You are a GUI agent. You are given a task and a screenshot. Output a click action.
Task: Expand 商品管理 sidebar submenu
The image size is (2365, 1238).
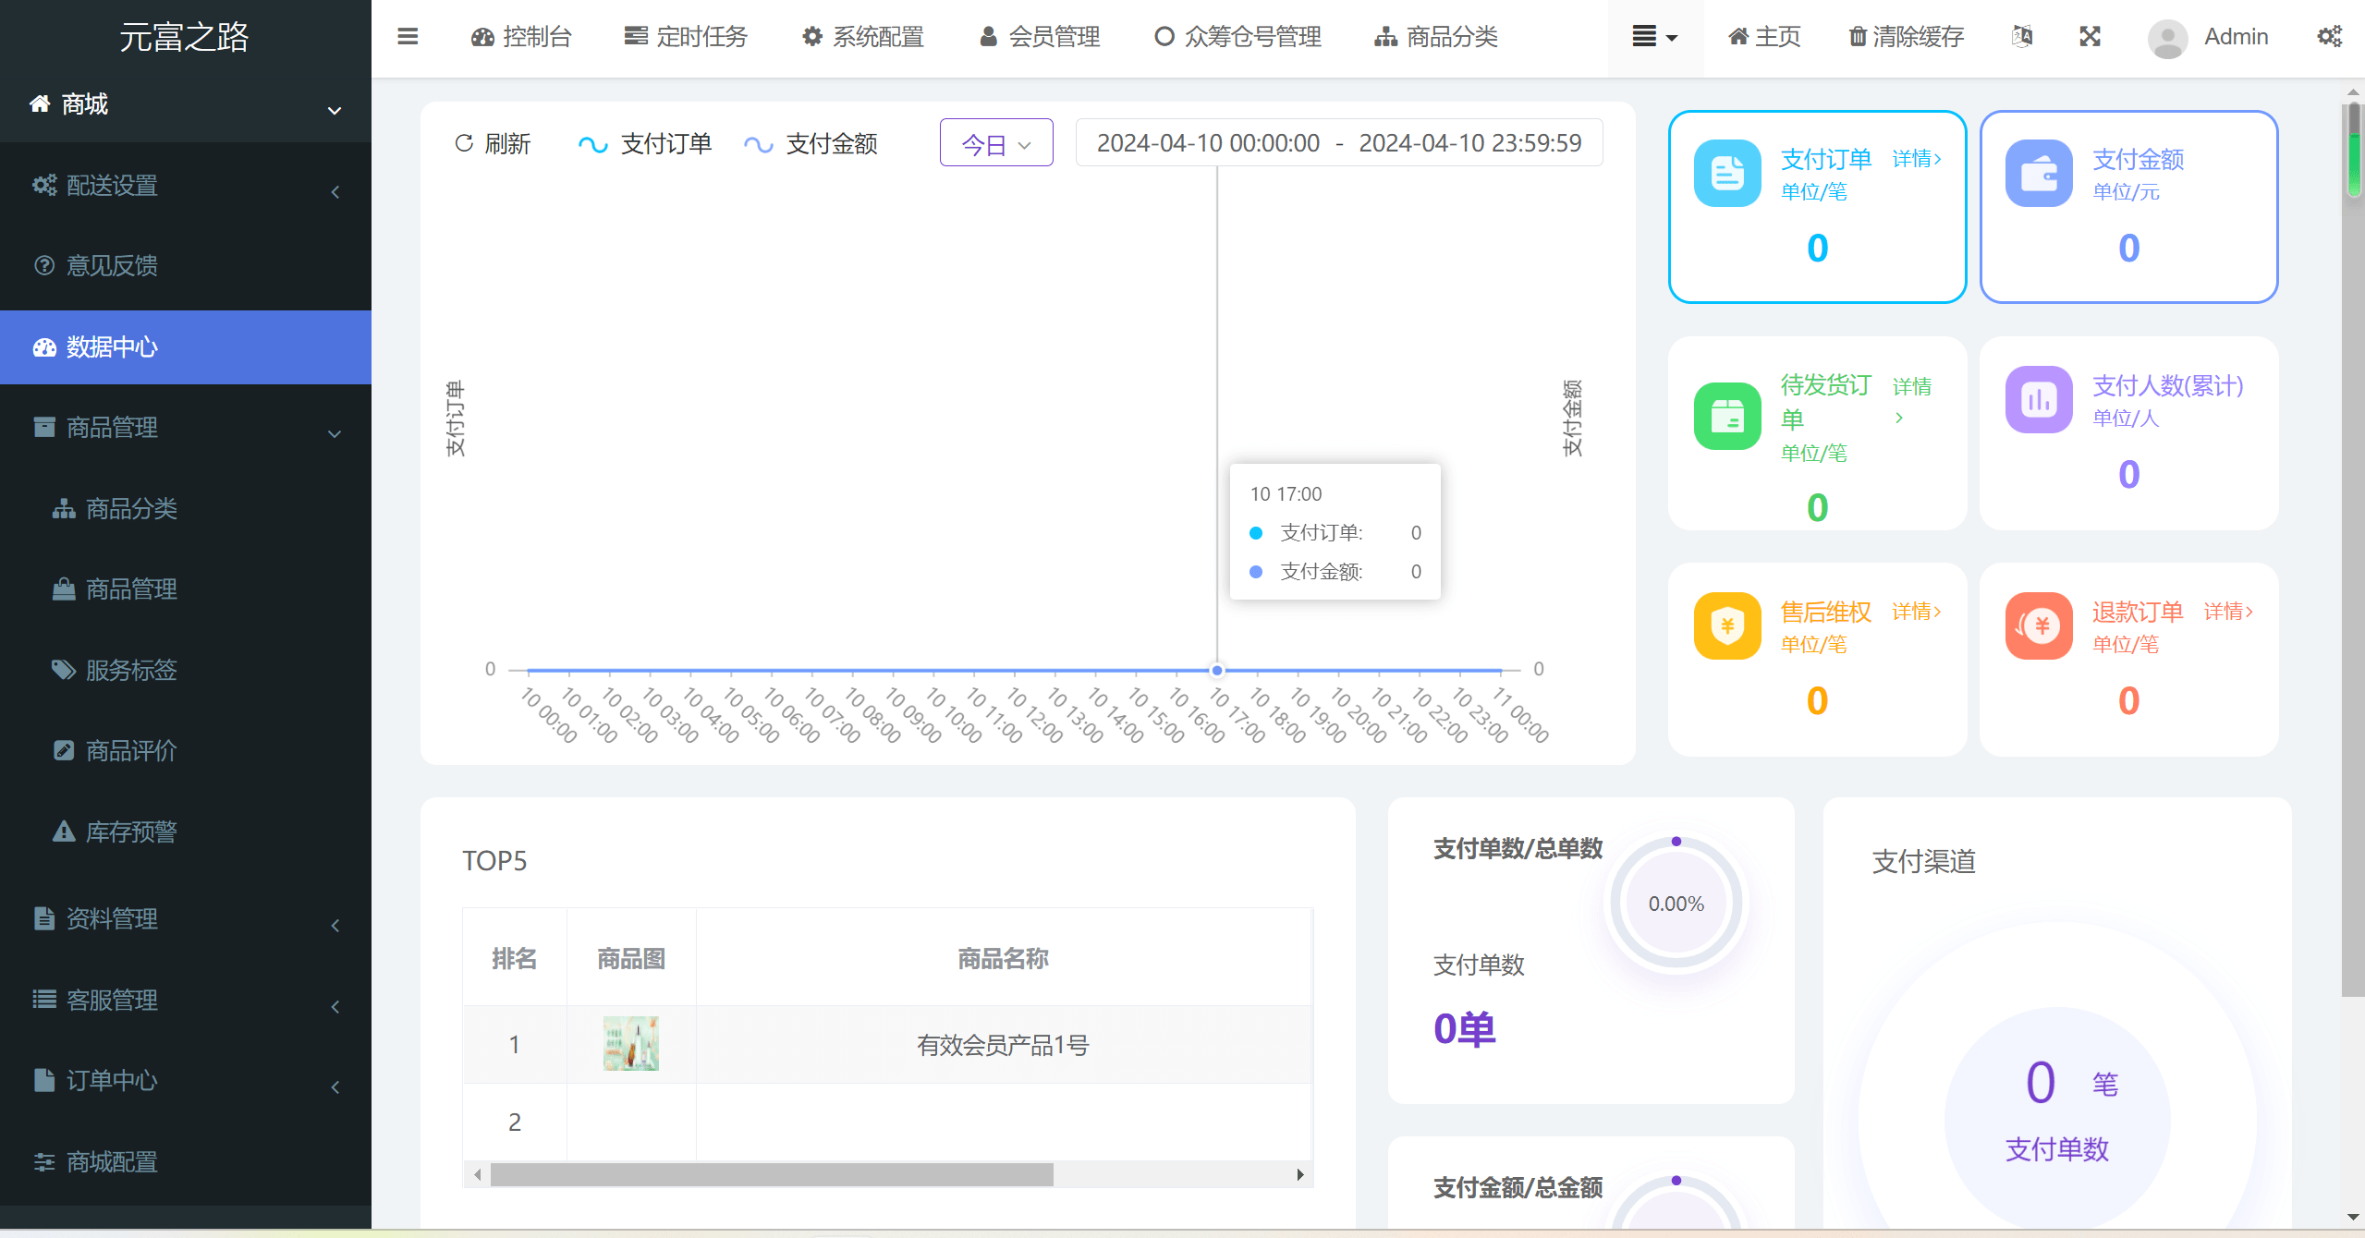[x=186, y=427]
